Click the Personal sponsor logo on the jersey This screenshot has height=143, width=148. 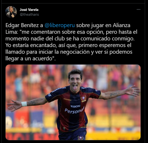point(74,111)
